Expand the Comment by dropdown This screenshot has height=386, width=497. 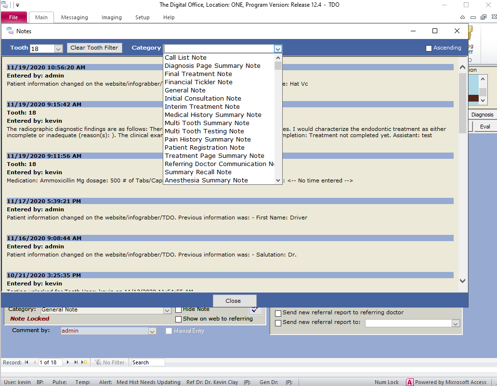point(152,331)
